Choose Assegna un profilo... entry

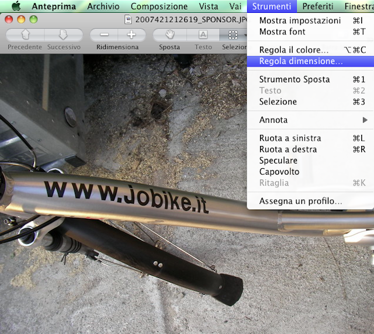[x=310, y=201]
